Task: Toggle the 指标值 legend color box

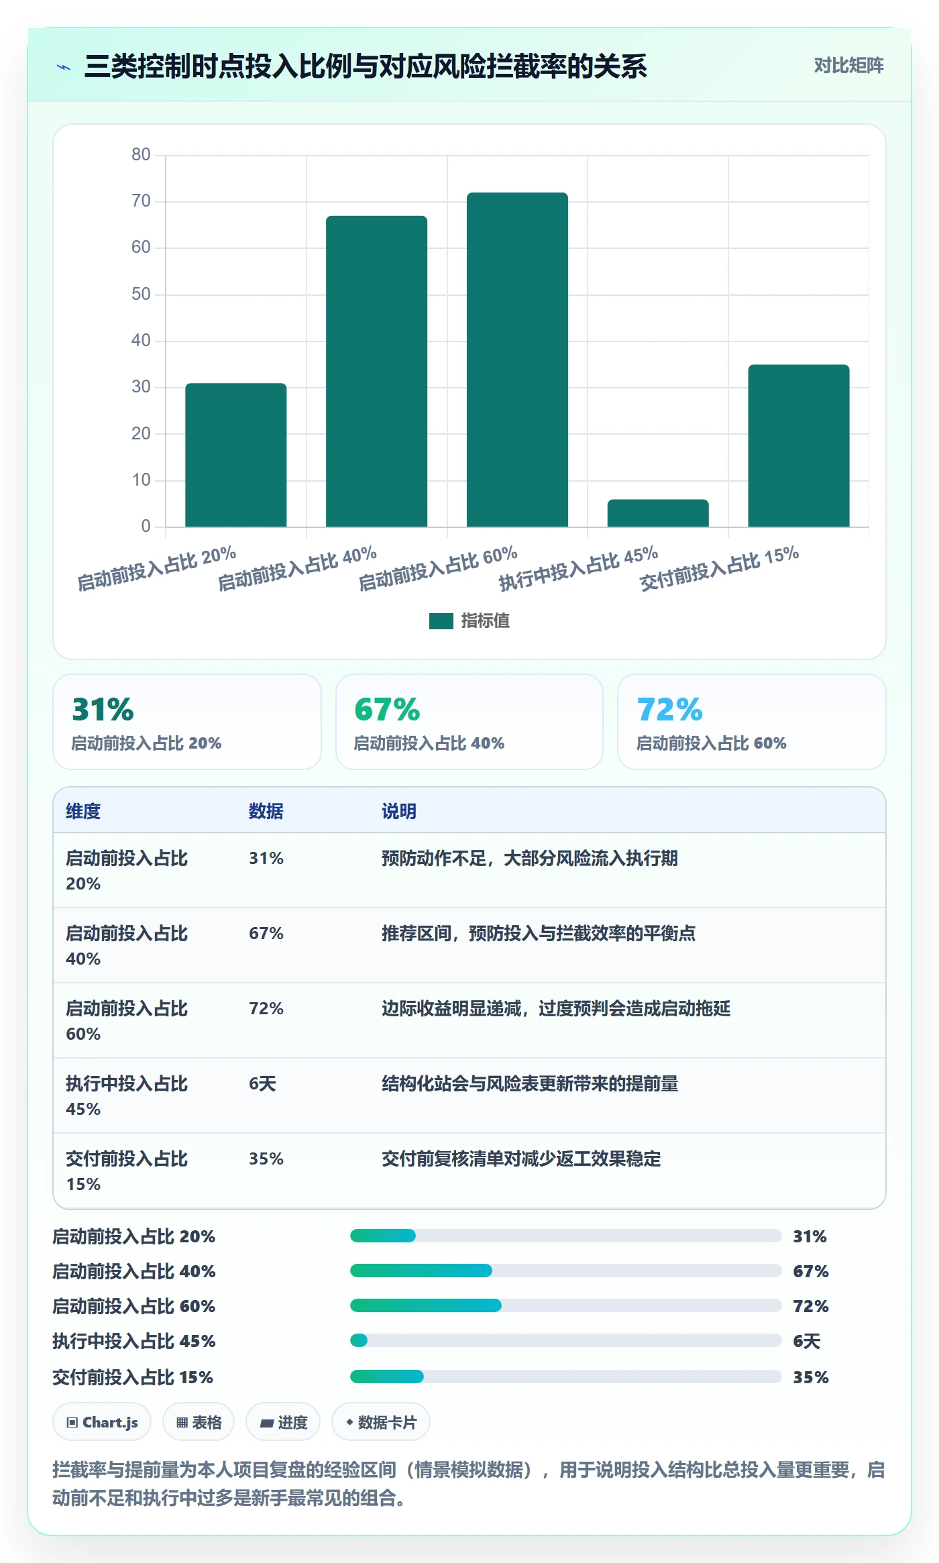Action: (441, 621)
